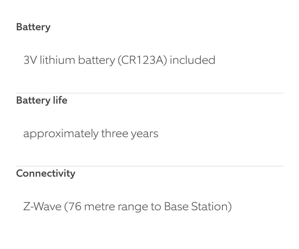Image resolution: width=299 pixels, height=249 pixels.
Task: Select the 3V lithium battery description line
Action: click(119, 60)
